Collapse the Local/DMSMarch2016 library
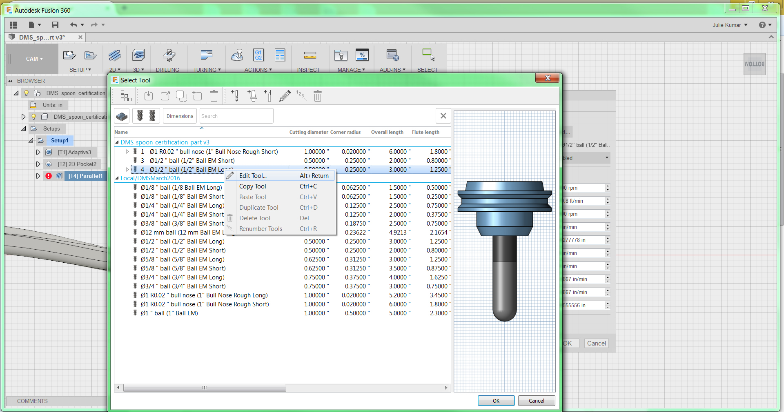The height and width of the screenshot is (412, 784). (117, 178)
